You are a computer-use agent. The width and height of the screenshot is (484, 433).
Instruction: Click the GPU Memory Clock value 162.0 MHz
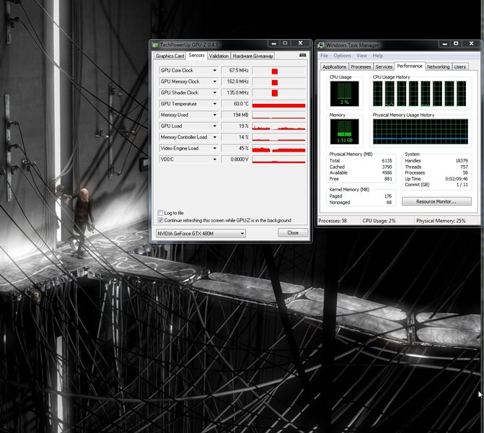pyautogui.click(x=236, y=82)
